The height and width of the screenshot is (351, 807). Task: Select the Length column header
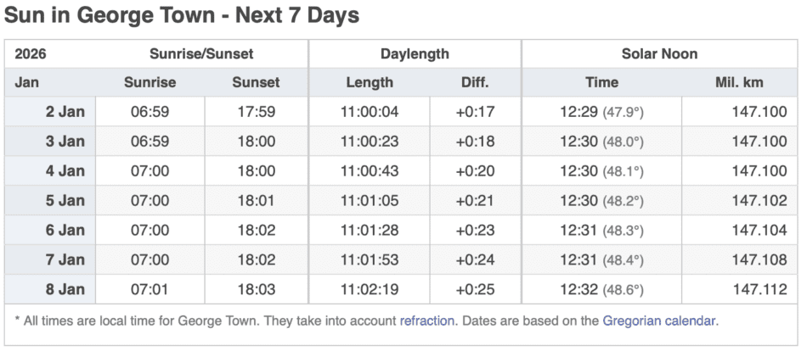pos(370,83)
